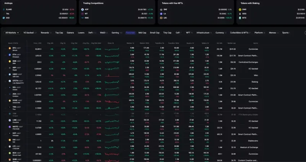Image resolution: width=306 pixels, height=162 pixels.
Task: Click the SOL Solana coin icon
Action: click(x=10, y=88)
